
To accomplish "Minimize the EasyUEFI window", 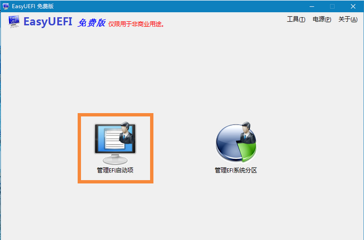I will pos(312,6).
